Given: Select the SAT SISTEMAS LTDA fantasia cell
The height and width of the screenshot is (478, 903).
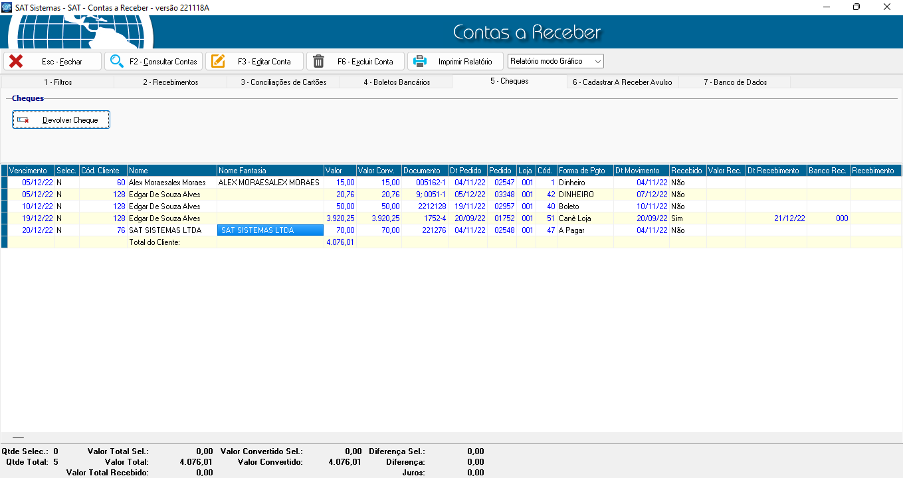Looking at the screenshot, I should click(x=270, y=230).
